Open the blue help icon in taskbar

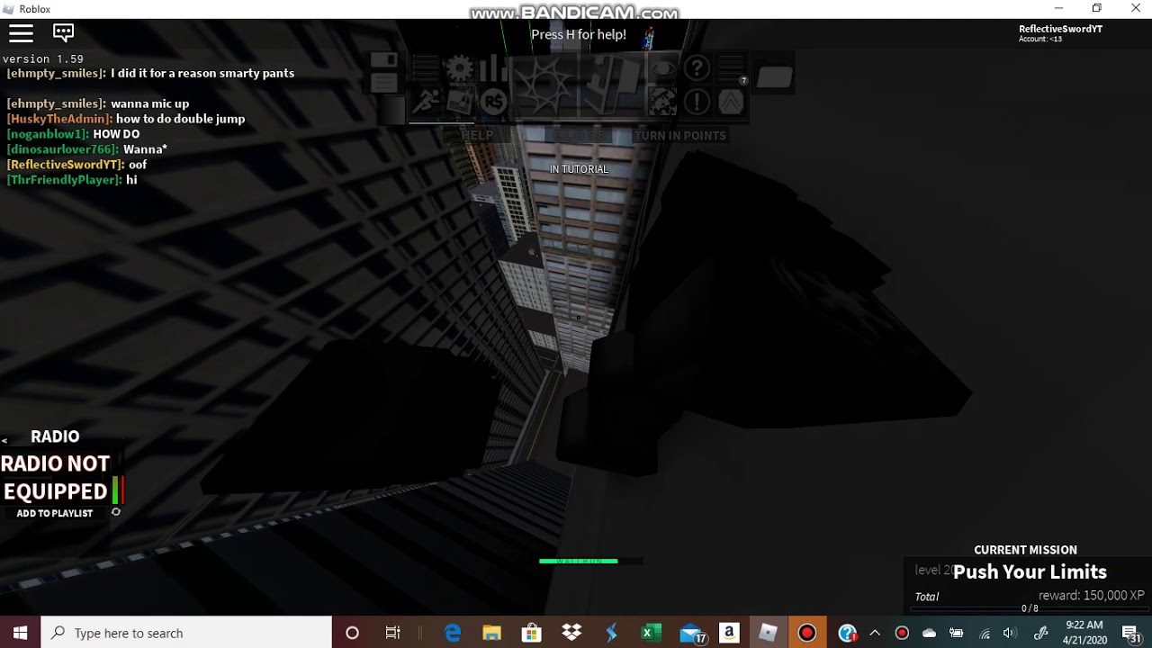(847, 634)
